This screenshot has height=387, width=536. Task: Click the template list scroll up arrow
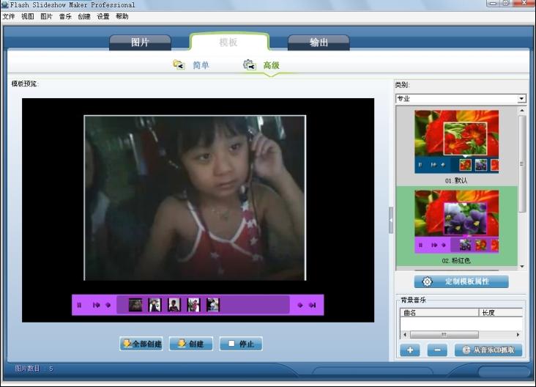pyautogui.click(x=522, y=111)
